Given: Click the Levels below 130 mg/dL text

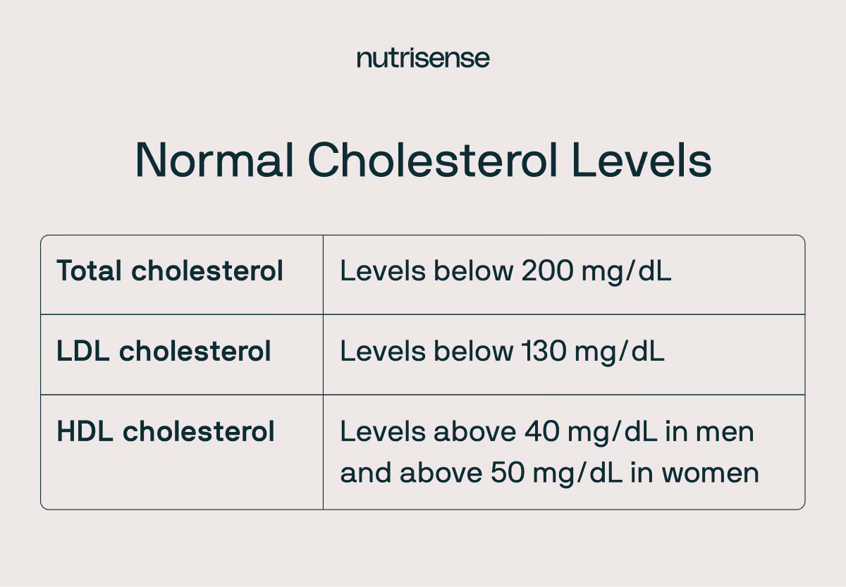Looking at the screenshot, I should [502, 352].
